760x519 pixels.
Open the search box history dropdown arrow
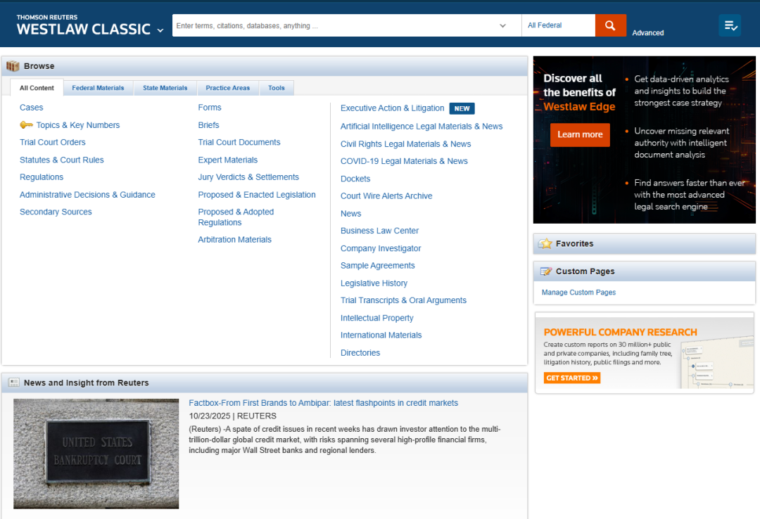(502, 26)
